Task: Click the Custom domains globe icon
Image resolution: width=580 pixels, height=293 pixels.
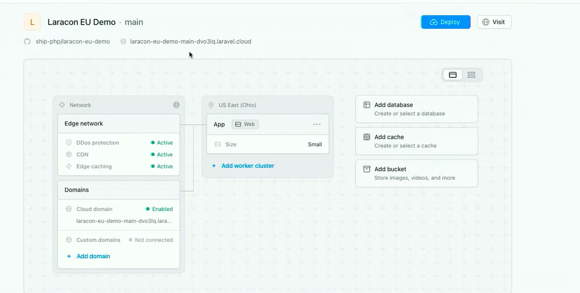Action: coord(69,240)
